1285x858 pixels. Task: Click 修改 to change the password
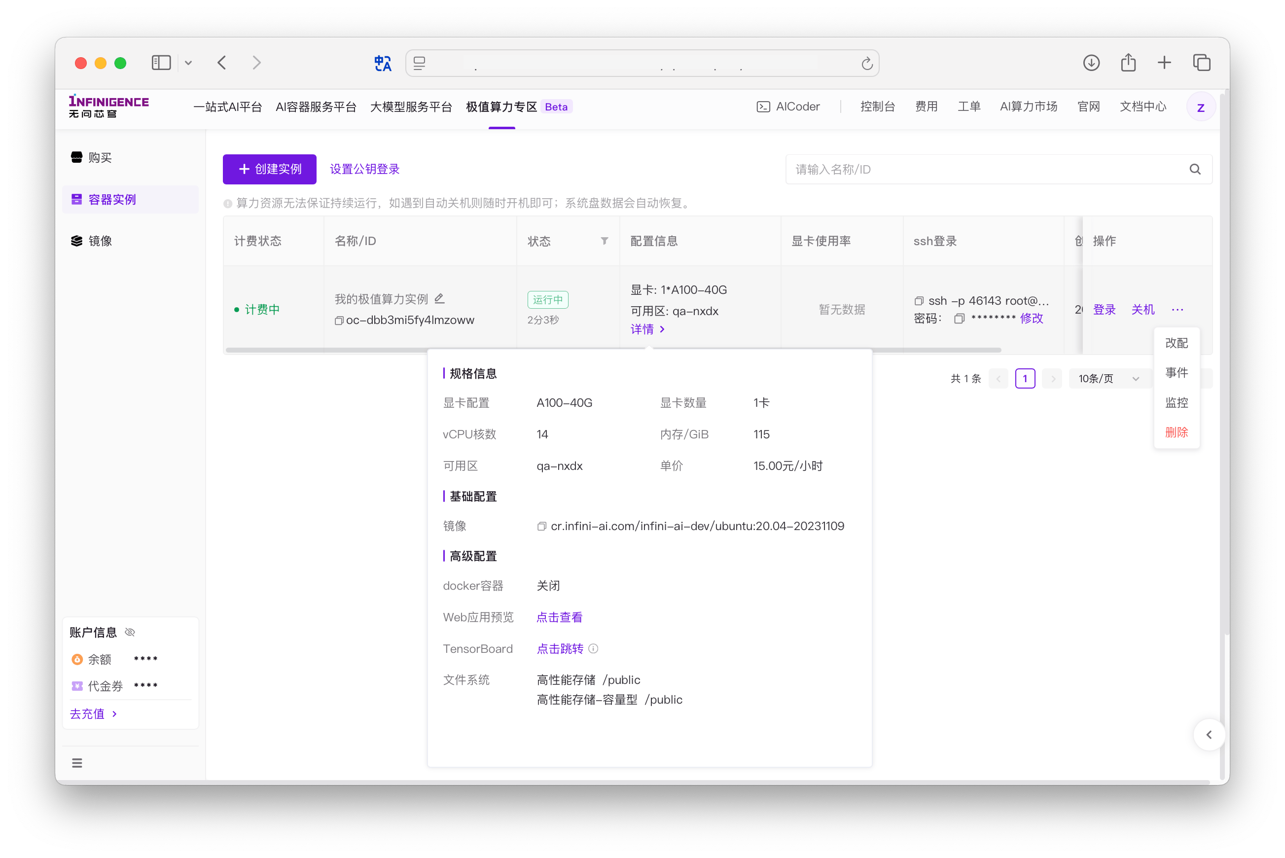coord(1031,319)
